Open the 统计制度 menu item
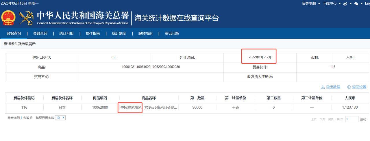Viewport: 370px width, 141px height. click(119, 34)
